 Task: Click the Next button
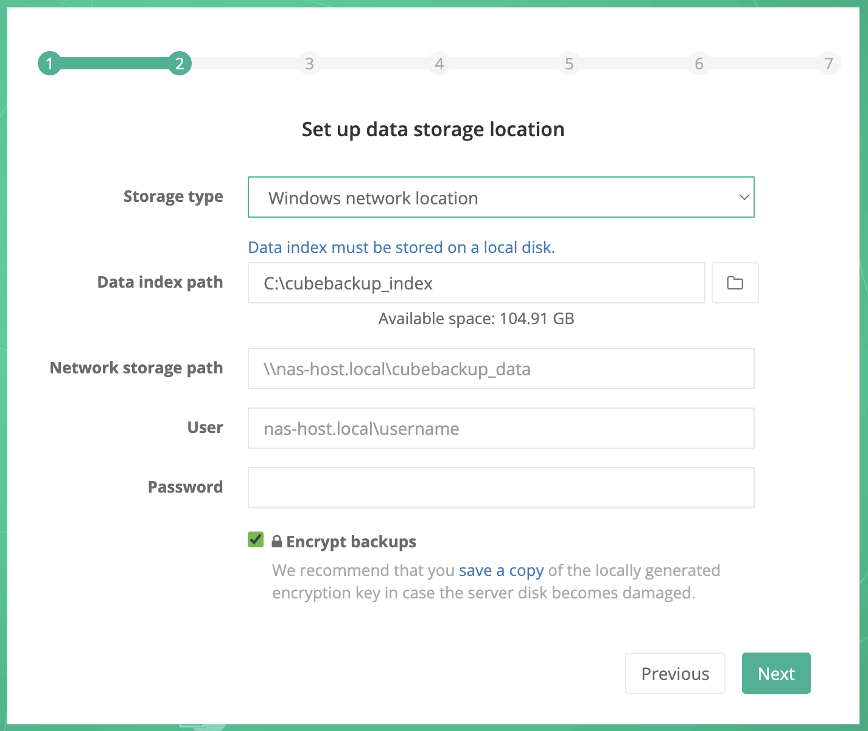(x=775, y=673)
